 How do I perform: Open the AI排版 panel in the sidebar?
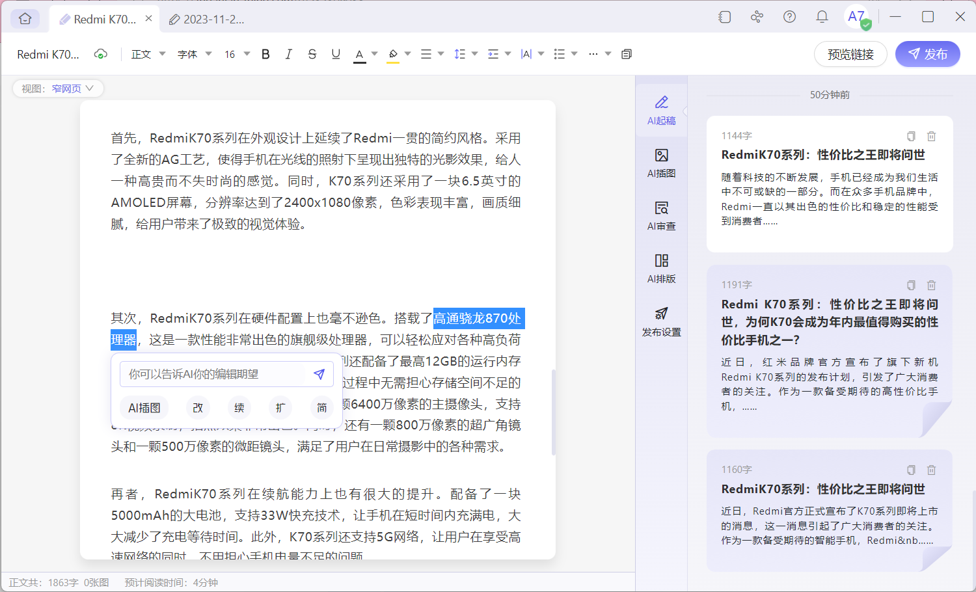point(660,267)
